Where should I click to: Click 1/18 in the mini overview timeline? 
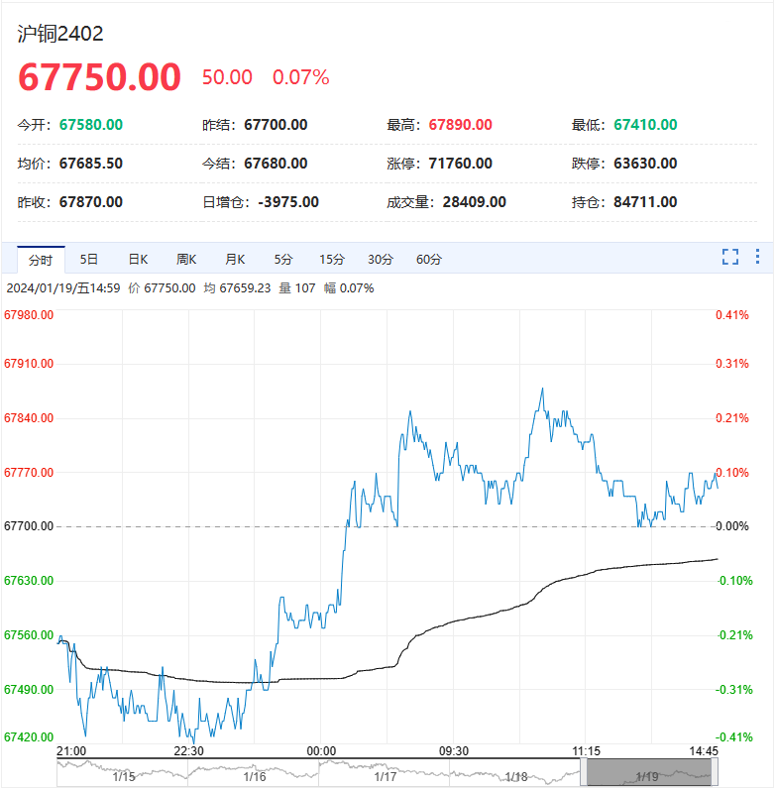pos(516,777)
